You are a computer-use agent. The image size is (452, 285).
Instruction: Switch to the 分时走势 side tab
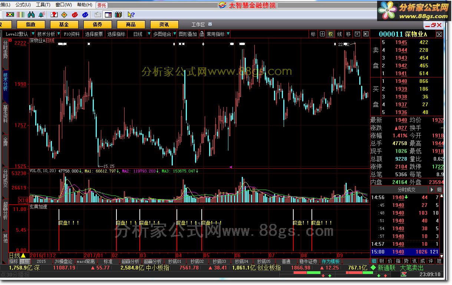click(5, 50)
